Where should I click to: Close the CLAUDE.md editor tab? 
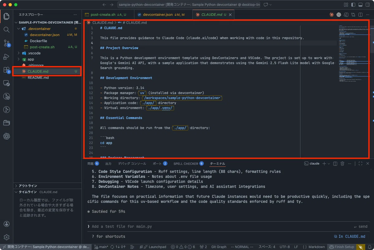click(x=230, y=15)
